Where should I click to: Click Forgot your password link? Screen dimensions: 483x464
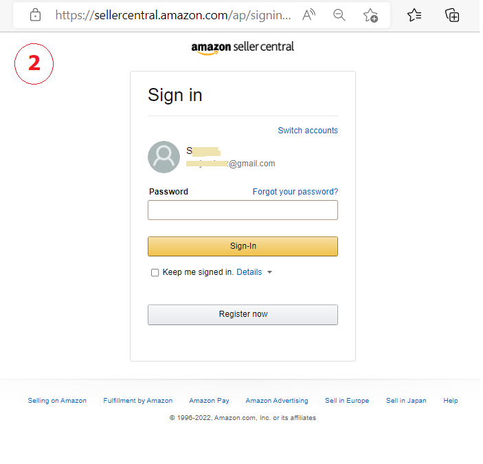click(x=295, y=192)
